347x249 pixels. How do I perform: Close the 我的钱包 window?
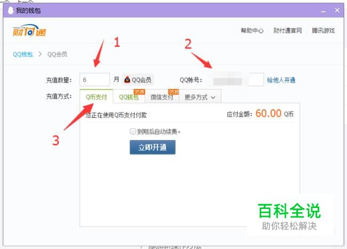point(337,10)
